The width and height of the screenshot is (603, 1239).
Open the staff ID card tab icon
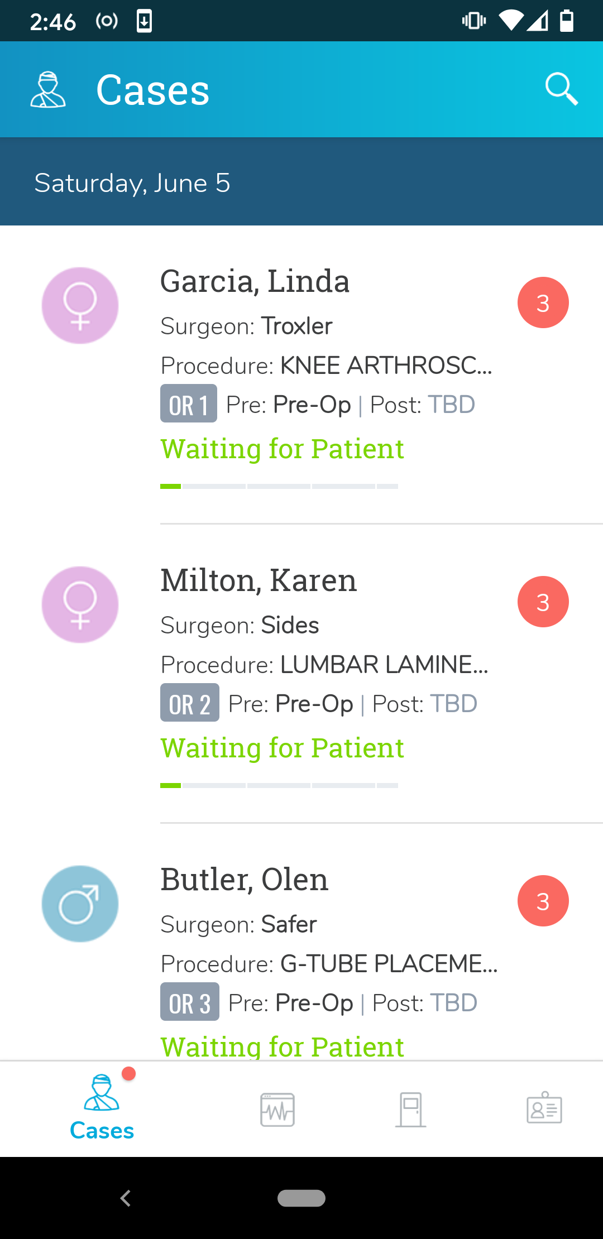pyautogui.click(x=544, y=1108)
